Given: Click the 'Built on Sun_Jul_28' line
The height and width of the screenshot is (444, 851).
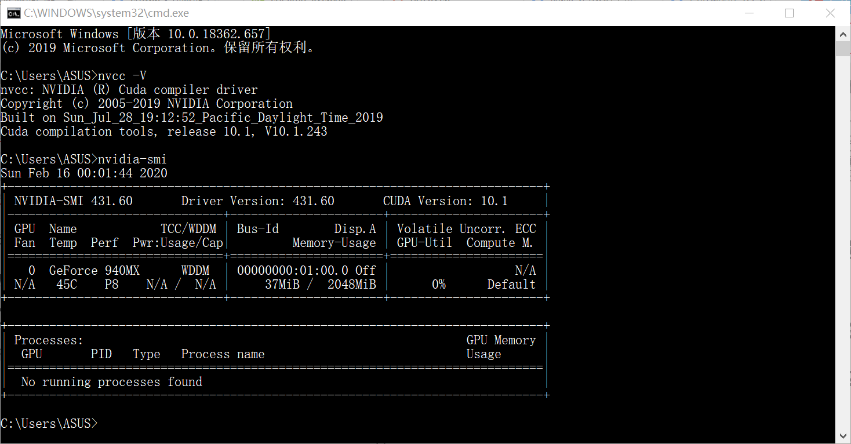Looking at the screenshot, I should 192,118.
